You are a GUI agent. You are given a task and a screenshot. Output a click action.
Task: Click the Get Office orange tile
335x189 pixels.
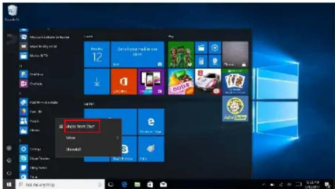click(123, 81)
